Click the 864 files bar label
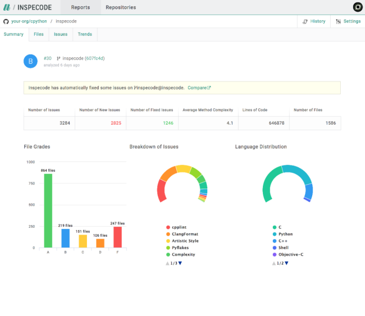This screenshot has width=365, height=316. point(48,170)
